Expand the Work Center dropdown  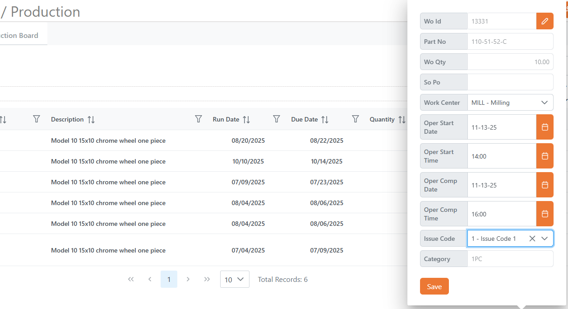point(544,103)
